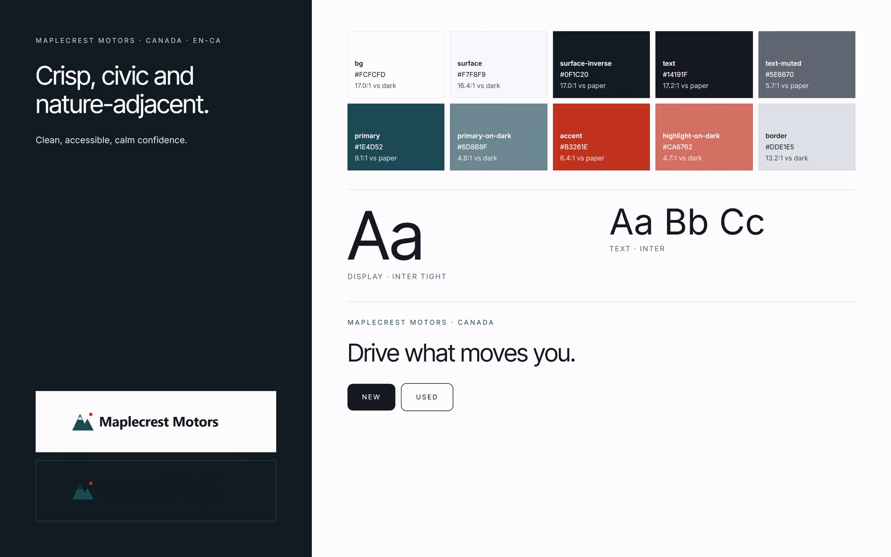Click the '5.7:1 vs paper' contrast value

coord(787,86)
